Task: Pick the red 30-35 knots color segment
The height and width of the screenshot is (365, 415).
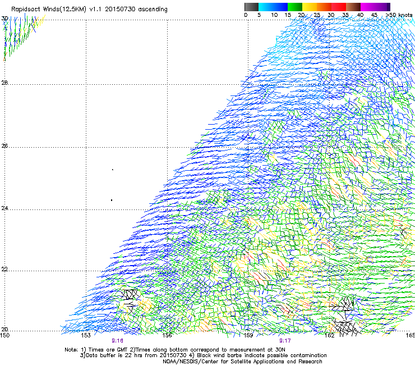Action: tap(339, 7)
